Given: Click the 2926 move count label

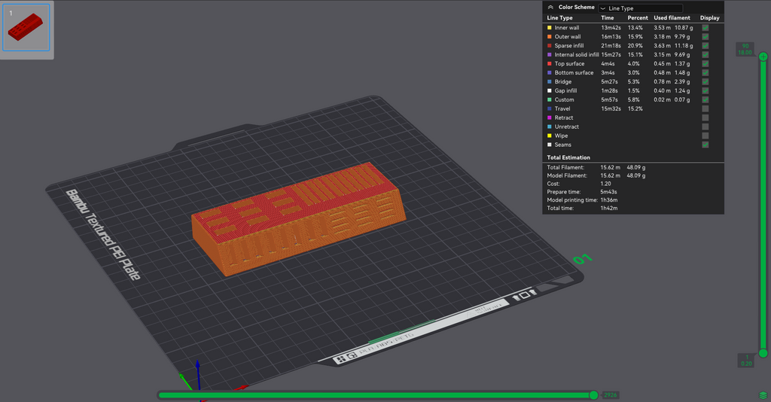Looking at the screenshot, I should [x=610, y=395].
